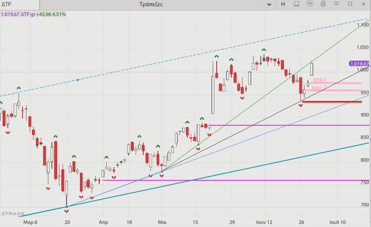
Task: Click the ΔΤΡ symbol field
Action: (x=20, y=5)
